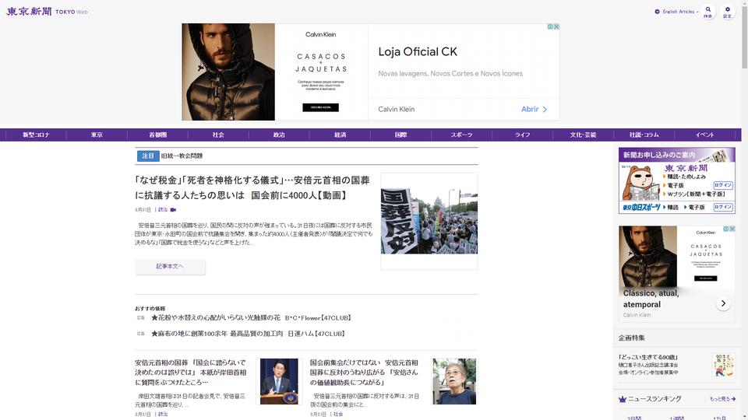Viewport: 748px width, 420px height.
Task: Open the 文化・芸能 menu section
Action: coord(583,135)
